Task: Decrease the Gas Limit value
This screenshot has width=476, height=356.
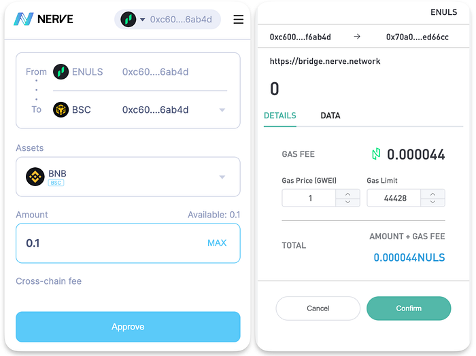Action: 433,202
